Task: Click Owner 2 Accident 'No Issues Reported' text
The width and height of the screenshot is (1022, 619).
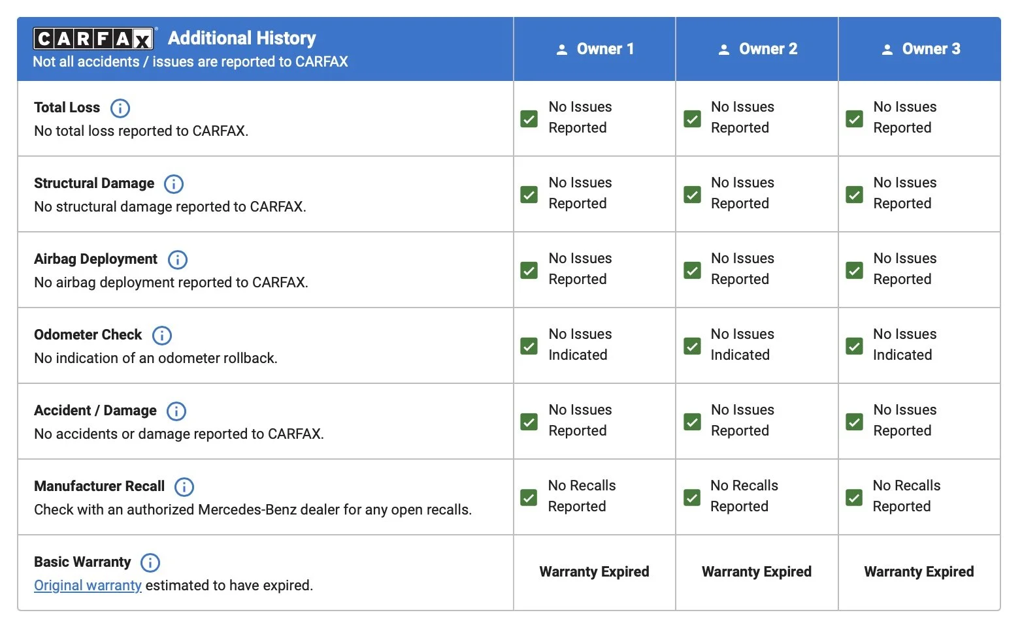Action: pyautogui.click(x=742, y=421)
